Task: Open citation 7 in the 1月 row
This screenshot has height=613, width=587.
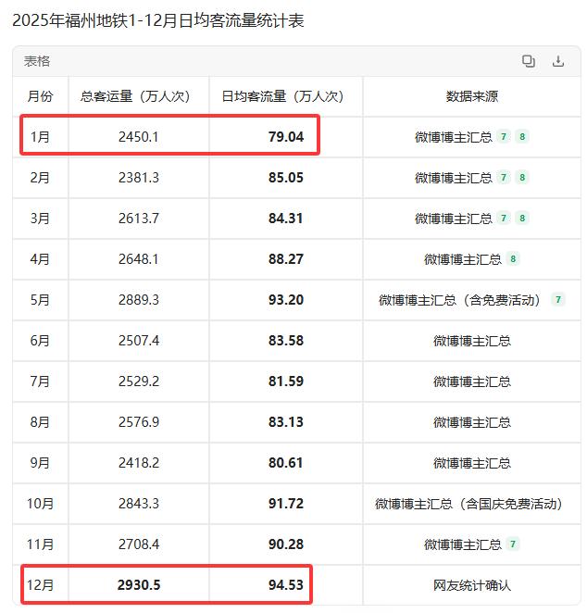Action: (504, 136)
